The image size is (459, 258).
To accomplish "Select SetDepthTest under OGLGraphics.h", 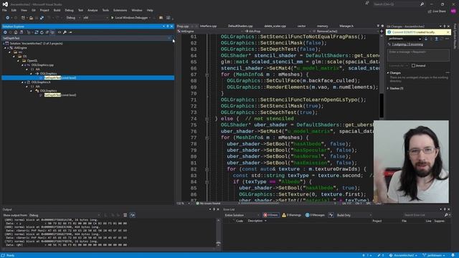I will 60,95.
